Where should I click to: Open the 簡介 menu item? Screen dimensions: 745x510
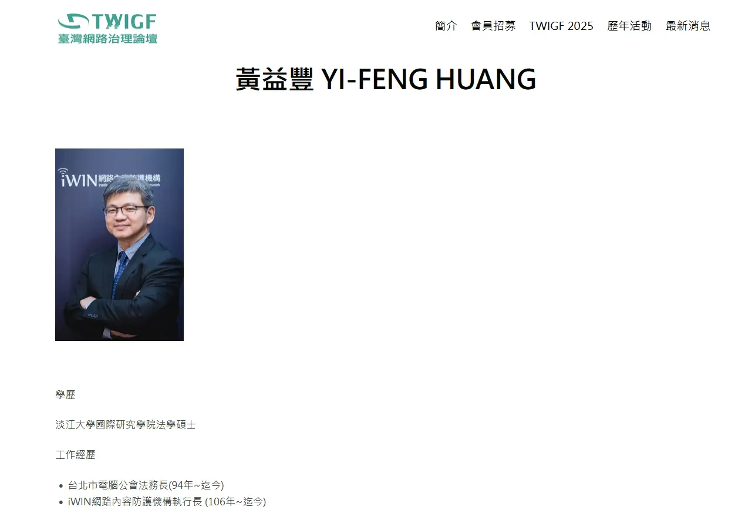[446, 26]
